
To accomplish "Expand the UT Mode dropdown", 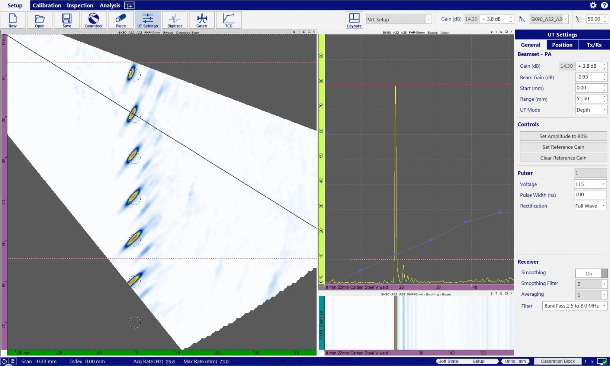I will 591,110.
